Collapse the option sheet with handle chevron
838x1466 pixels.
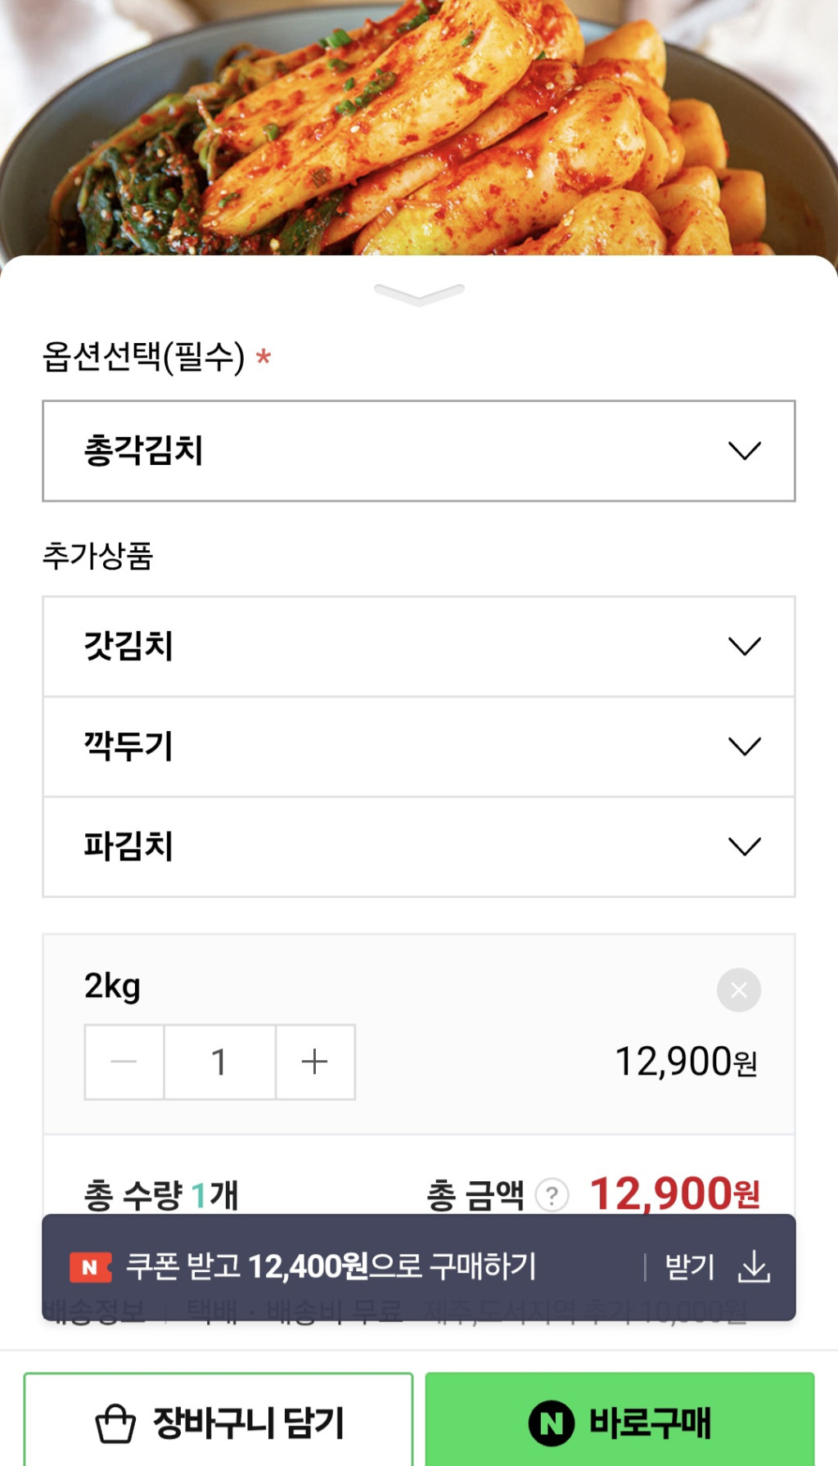(419, 294)
